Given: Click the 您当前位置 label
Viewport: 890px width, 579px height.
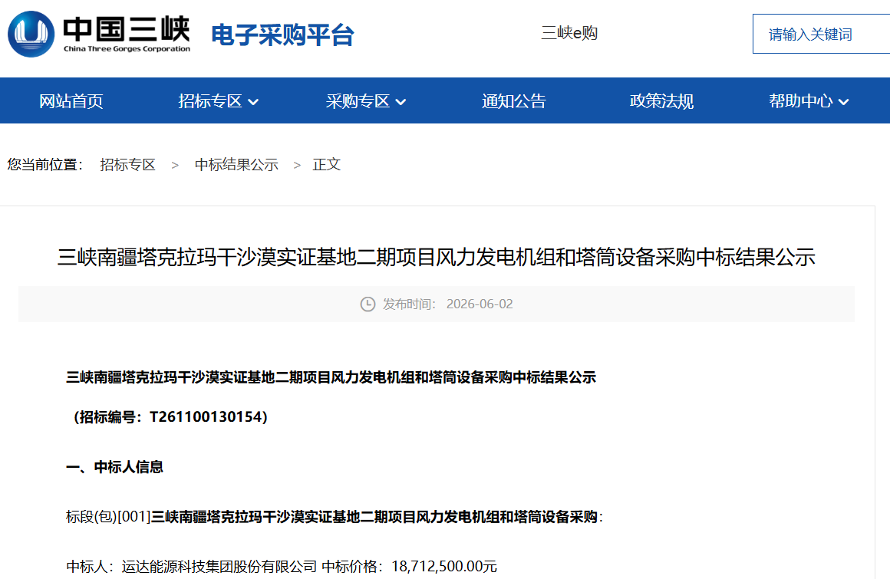Looking at the screenshot, I should tap(44, 164).
